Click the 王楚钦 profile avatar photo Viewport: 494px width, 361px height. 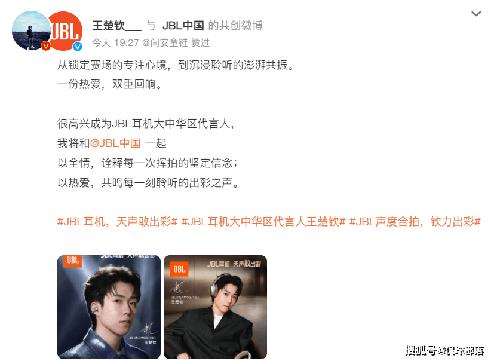[x=31, y=30]
